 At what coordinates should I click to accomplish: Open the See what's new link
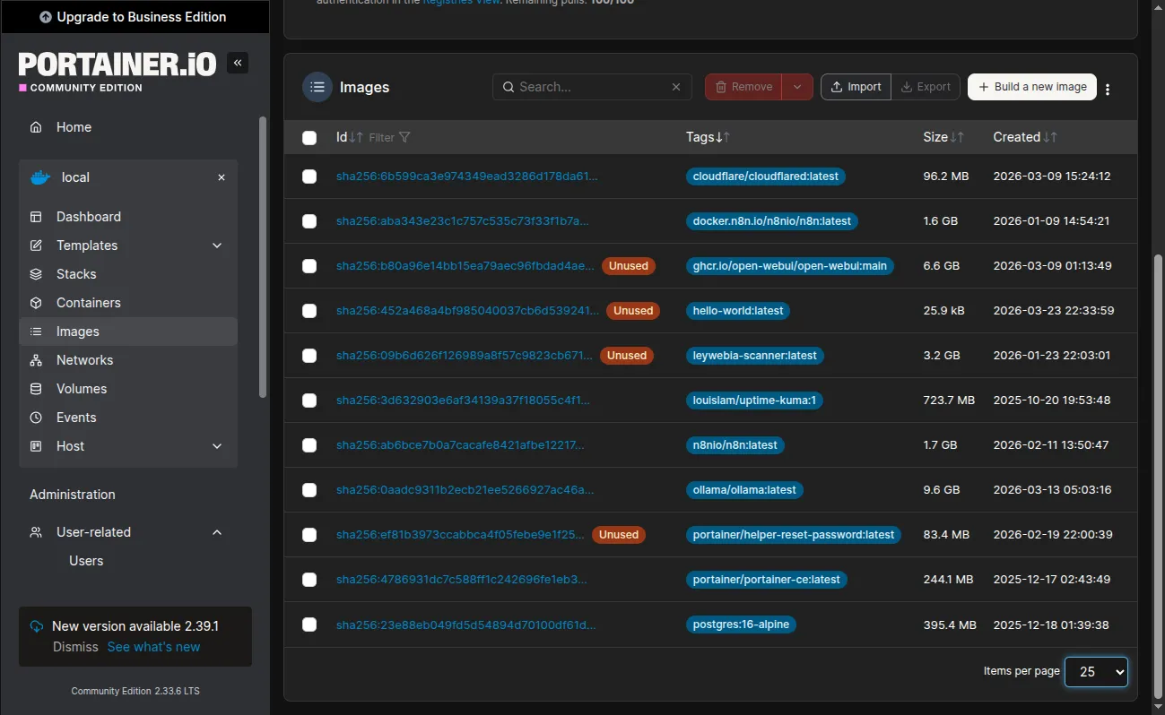(x=153, y=647)
